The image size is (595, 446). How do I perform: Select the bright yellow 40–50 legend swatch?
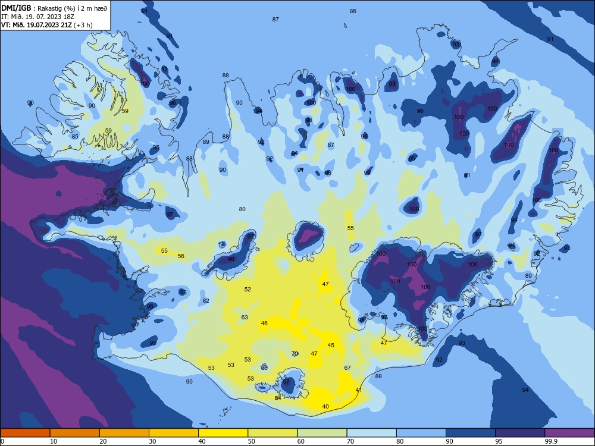click(223, 433)
